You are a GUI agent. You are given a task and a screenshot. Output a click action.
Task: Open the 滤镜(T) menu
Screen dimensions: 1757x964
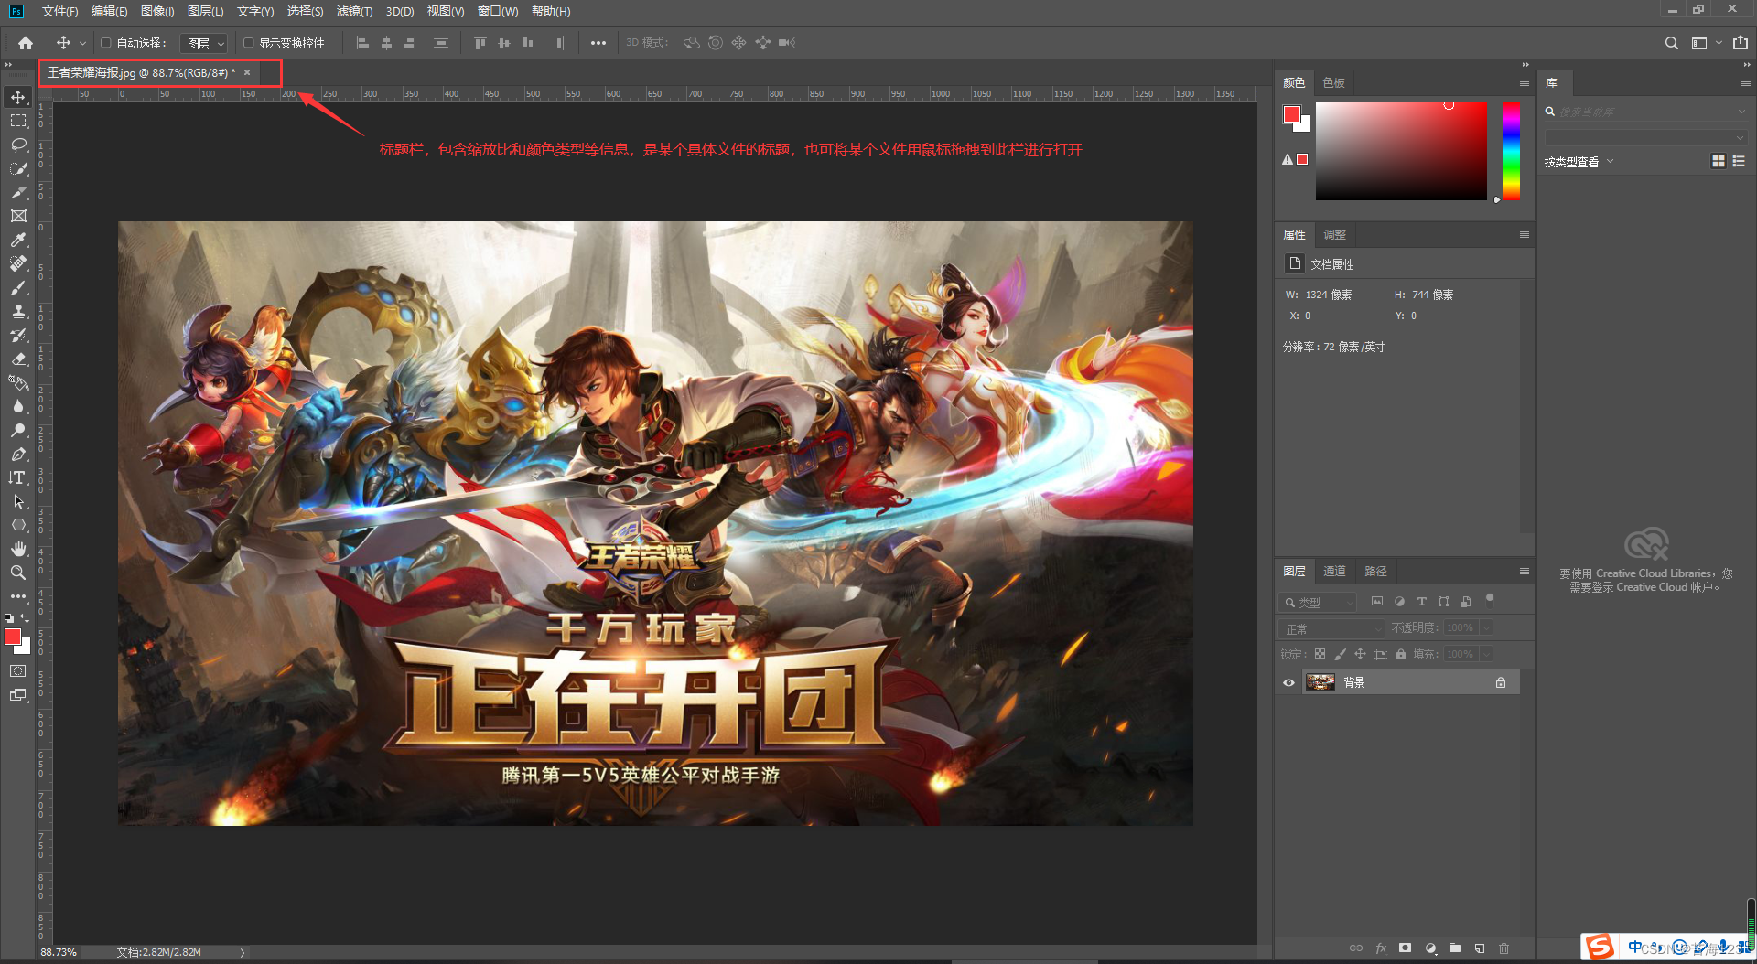354,11
